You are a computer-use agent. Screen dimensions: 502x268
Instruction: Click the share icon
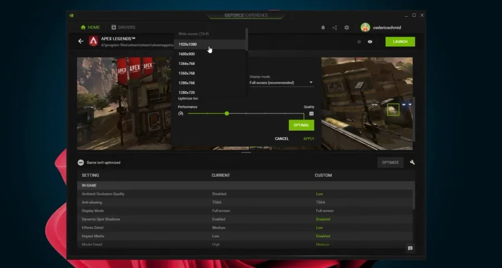coord(335,27)
